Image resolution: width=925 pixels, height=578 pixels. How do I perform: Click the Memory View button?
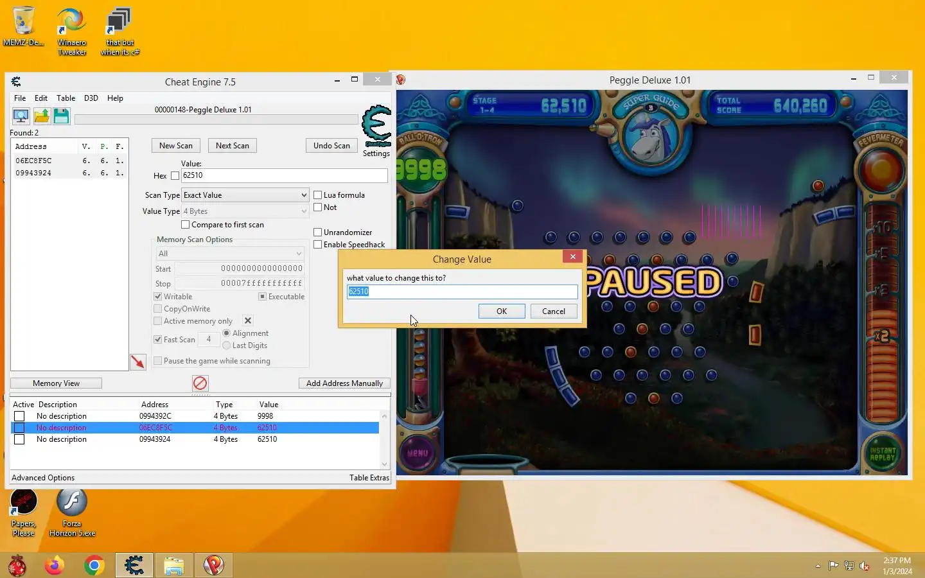tap(57, 383)
